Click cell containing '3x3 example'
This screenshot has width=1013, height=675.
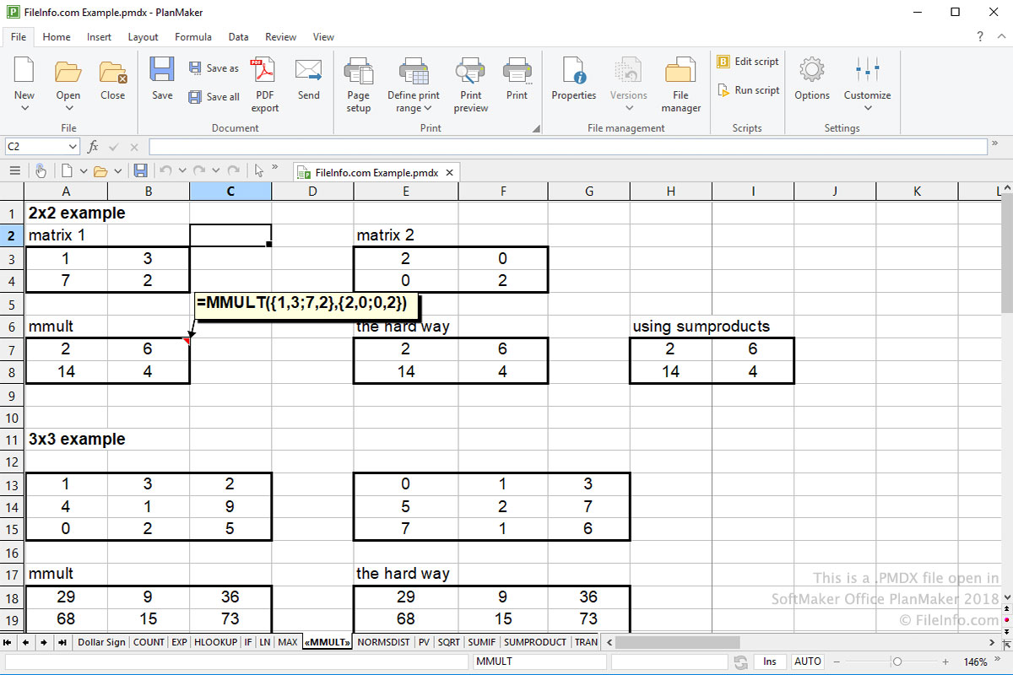(x=77, y=440)
